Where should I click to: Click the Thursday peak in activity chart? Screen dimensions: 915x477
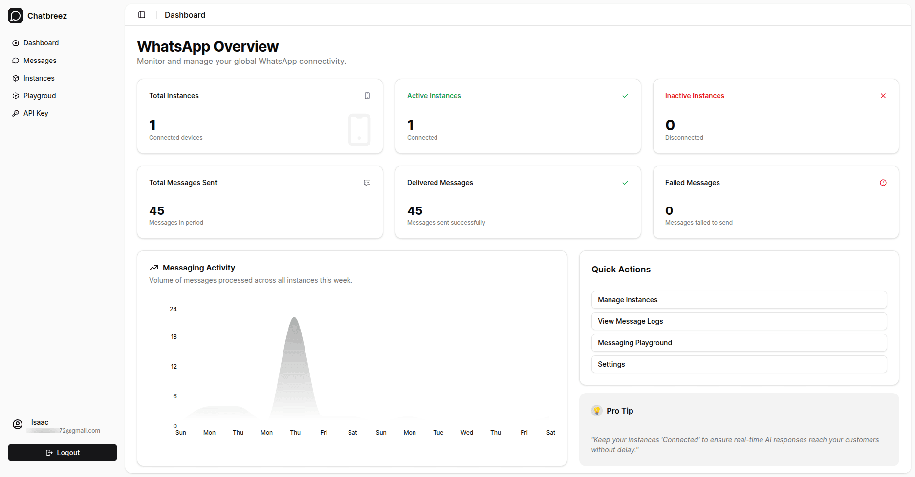click(295, 318)
